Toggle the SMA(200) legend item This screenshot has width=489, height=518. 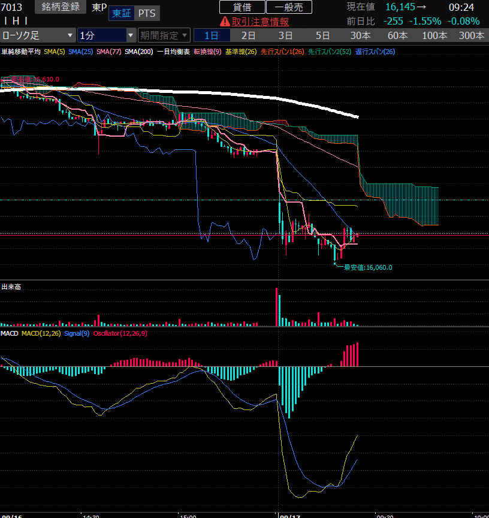139,52
